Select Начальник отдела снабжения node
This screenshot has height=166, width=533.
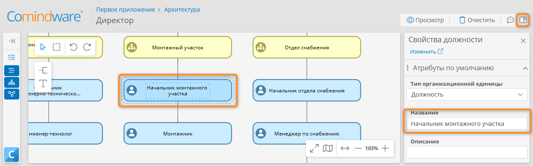click(306, 90)
